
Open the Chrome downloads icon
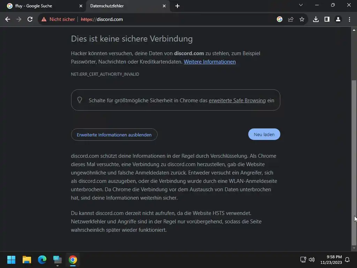point(316,20)
